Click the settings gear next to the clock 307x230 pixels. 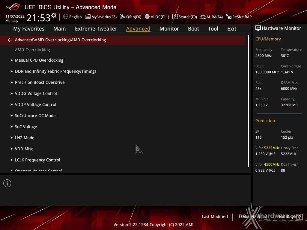(x=53, y=16)
